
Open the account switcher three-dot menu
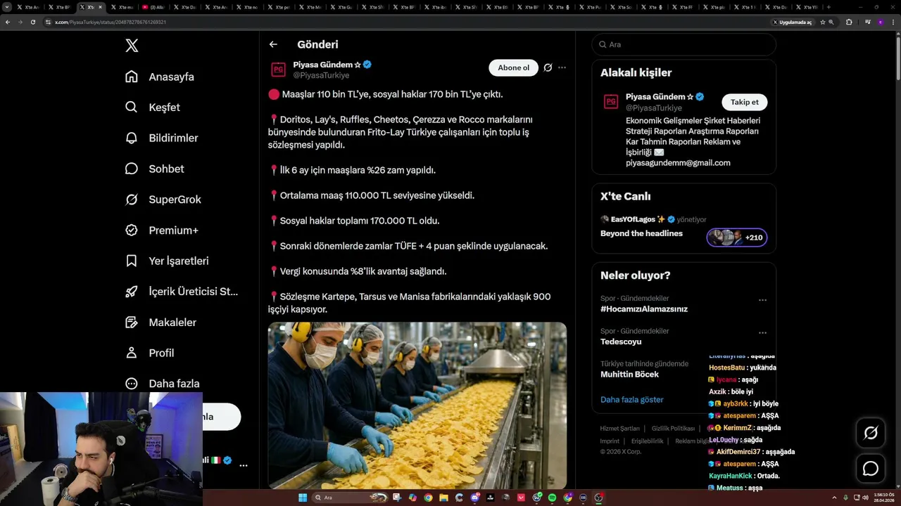tap(244, 465)
